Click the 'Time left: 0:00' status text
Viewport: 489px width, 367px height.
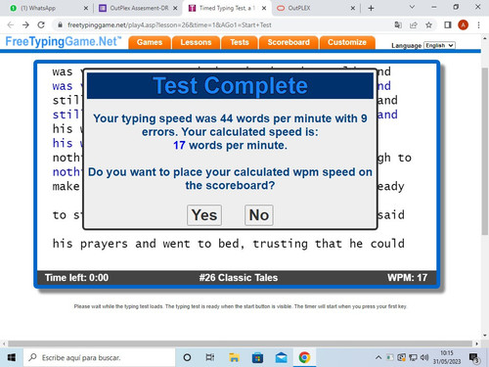tap(76, 278)
